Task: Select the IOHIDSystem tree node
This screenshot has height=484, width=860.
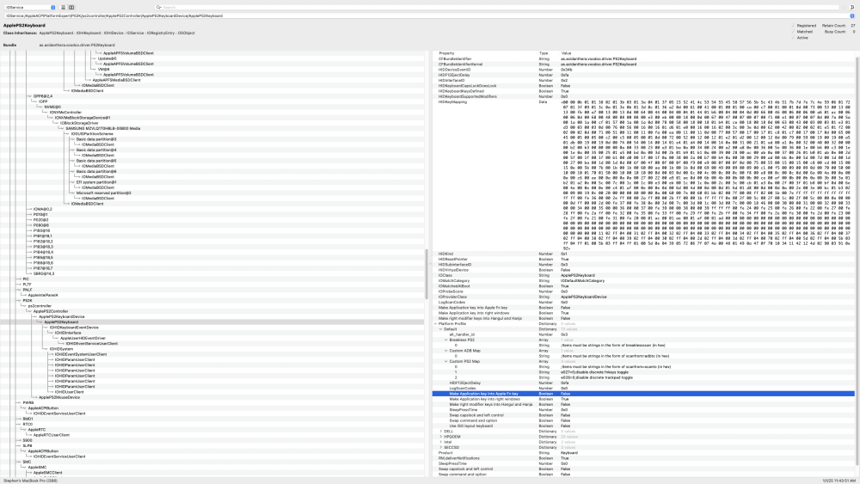Action: point(61,349)
